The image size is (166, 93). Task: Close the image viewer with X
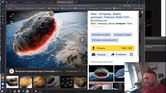[142, 12]
